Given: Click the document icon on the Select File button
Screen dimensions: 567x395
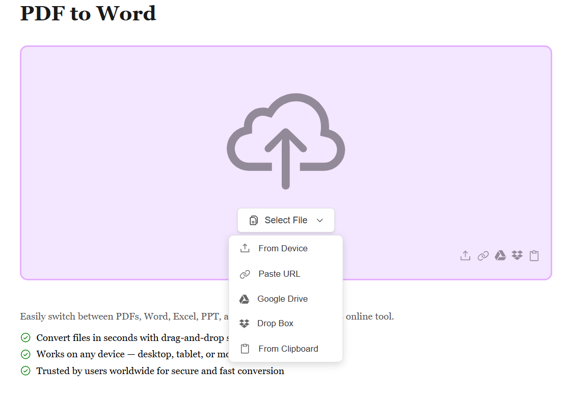Looking at the screenshot, I should 254,221.
